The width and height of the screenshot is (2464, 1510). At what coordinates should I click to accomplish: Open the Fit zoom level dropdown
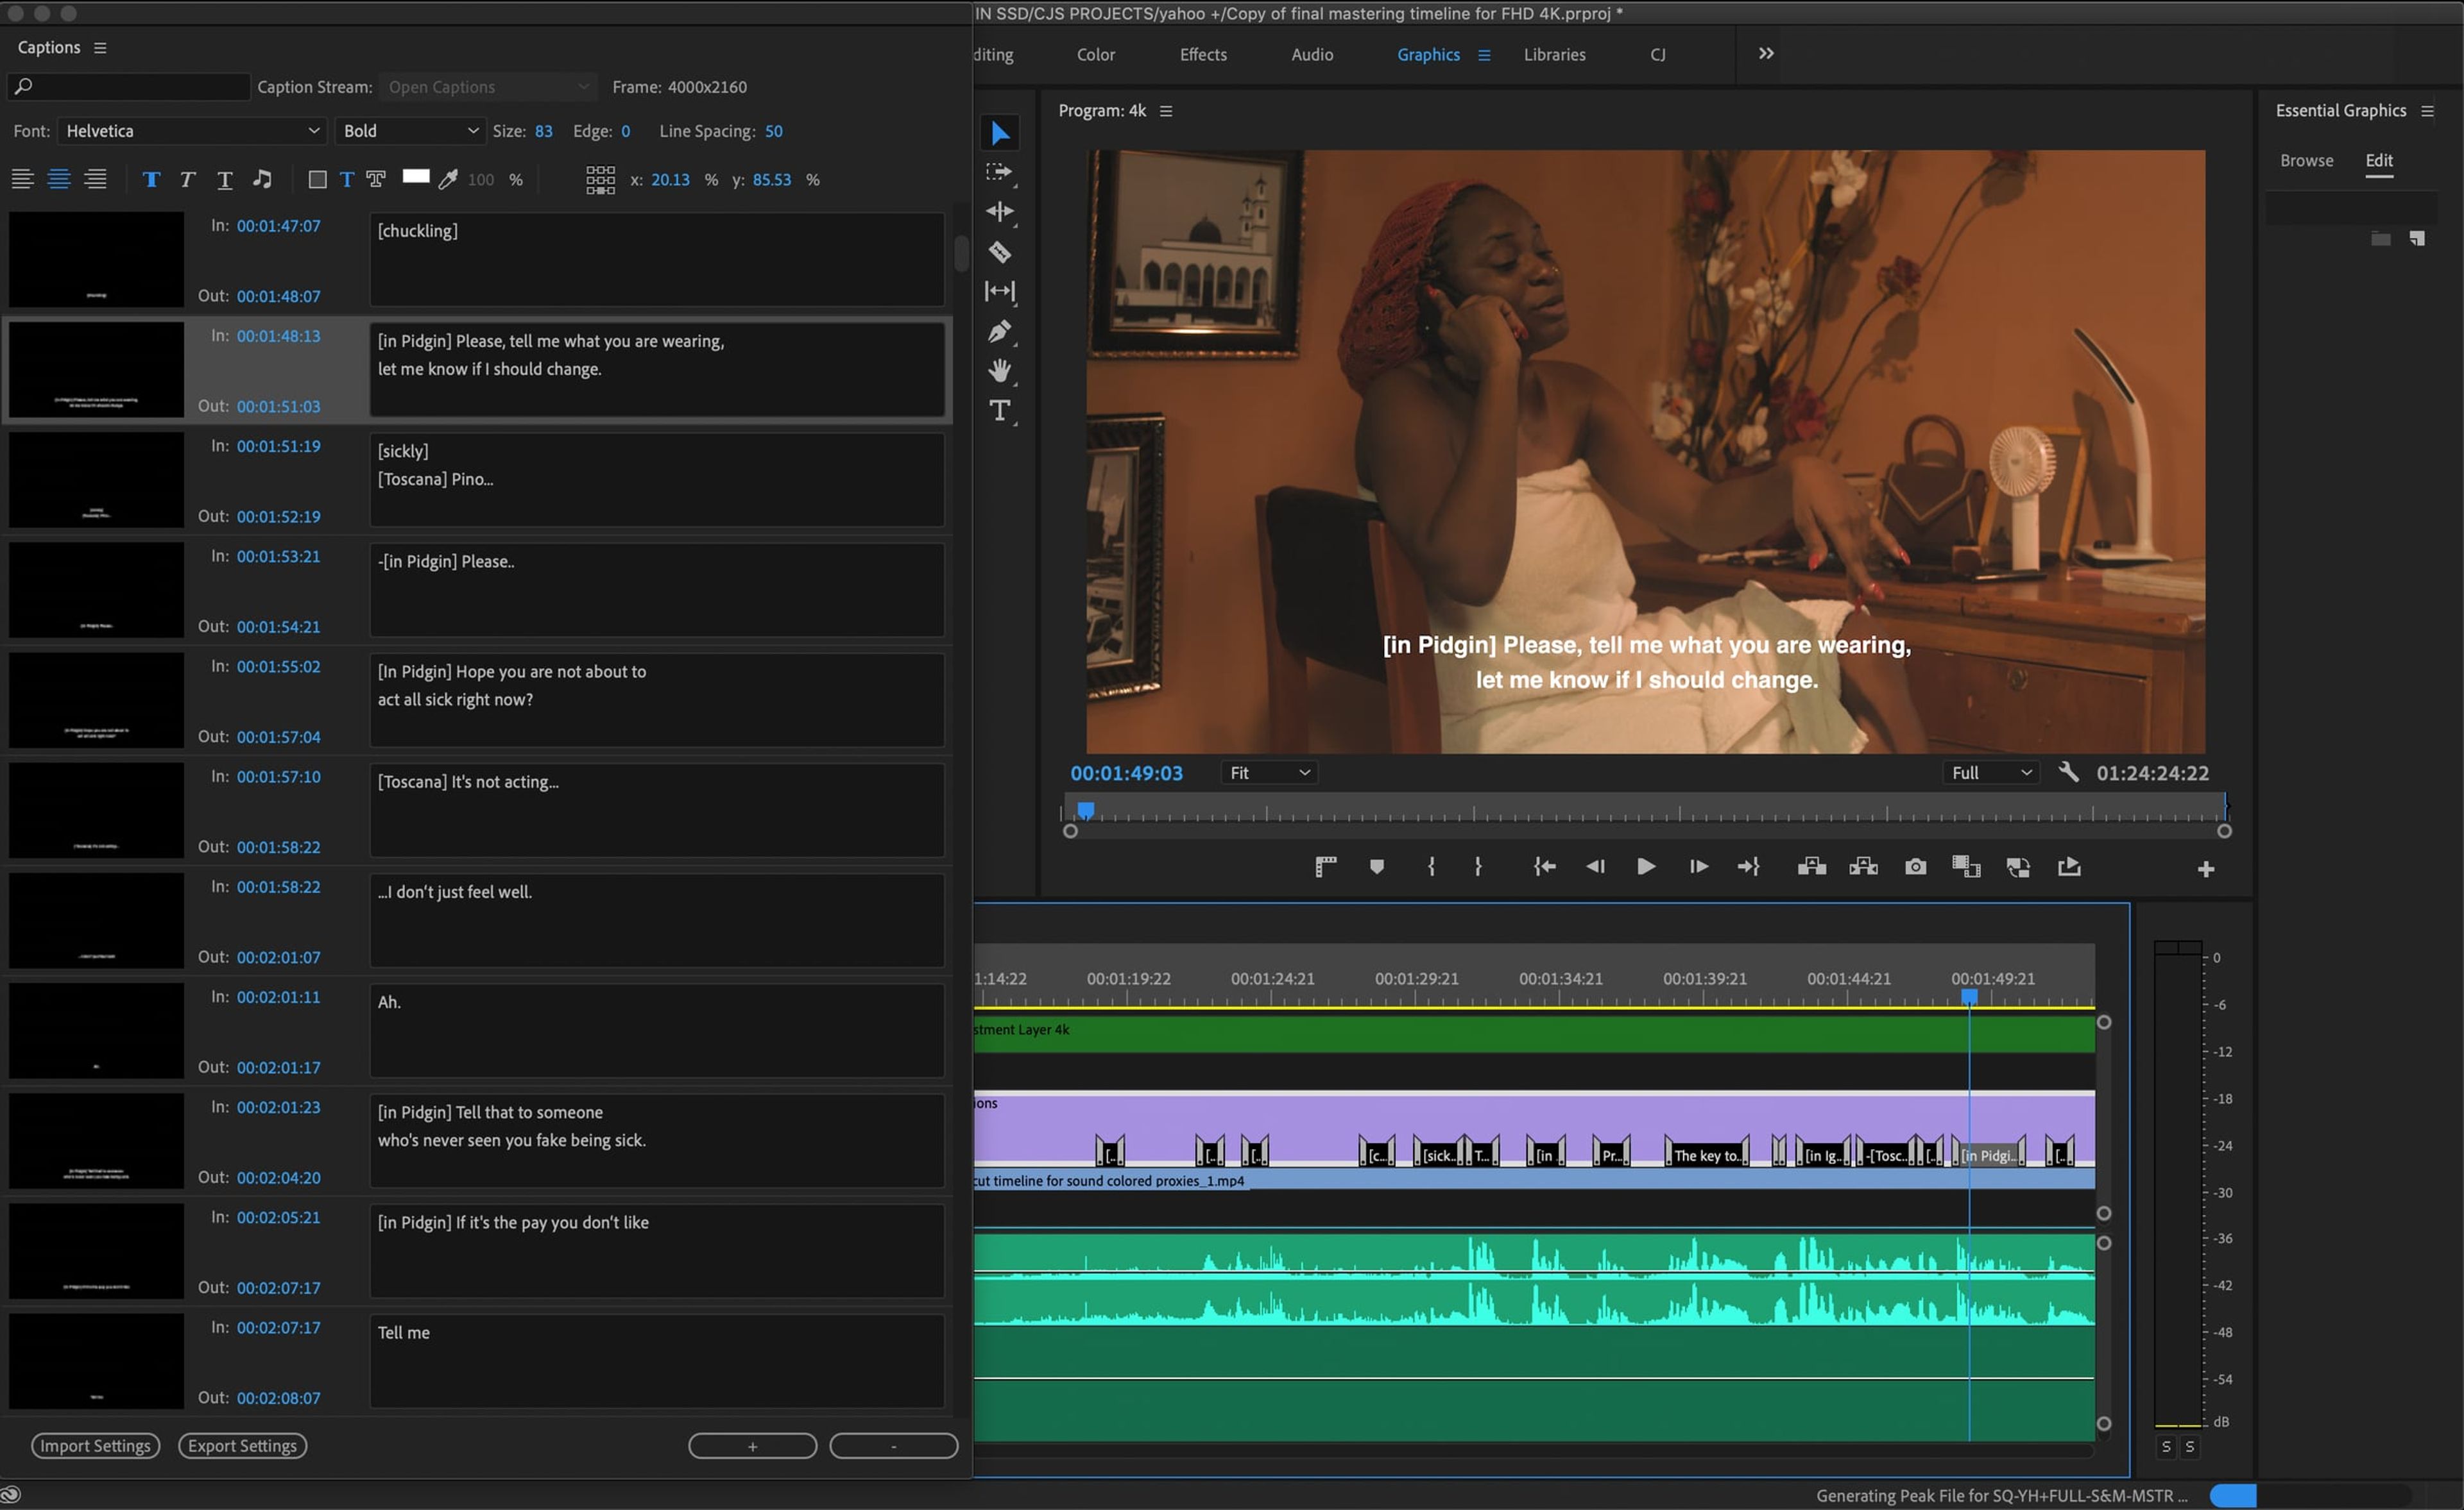coord(1268,771)
